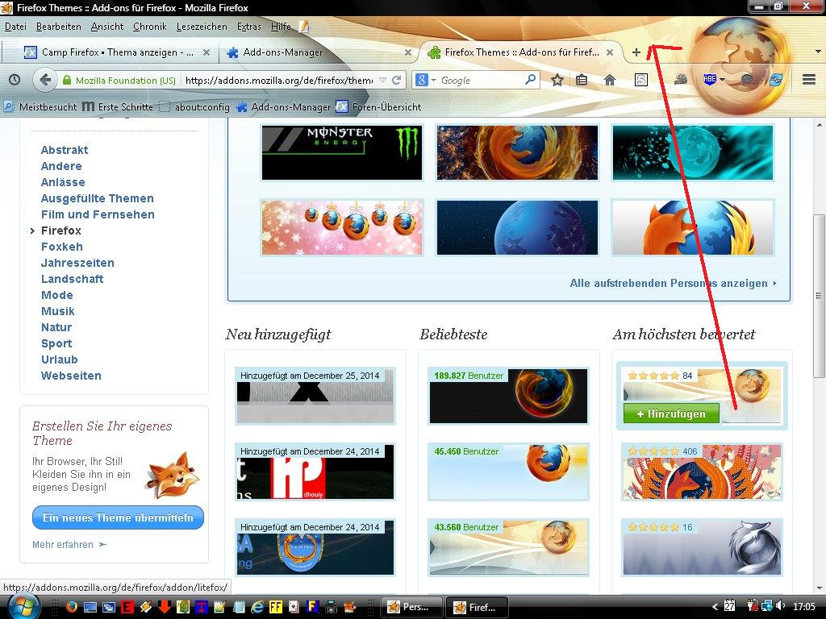This screenshot has height=619, width=826.
Task: Reload page using the refresh icon
Action: pos(397,80)
